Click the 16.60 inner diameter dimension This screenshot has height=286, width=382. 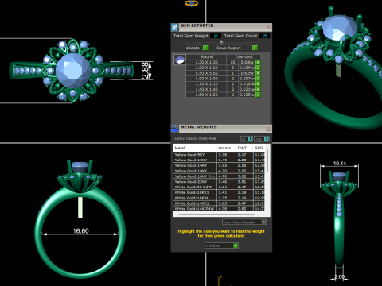pos(80,231)
